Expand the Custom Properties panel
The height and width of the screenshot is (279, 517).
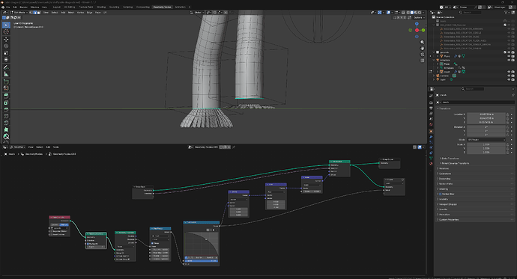click(x=448, y=219)
